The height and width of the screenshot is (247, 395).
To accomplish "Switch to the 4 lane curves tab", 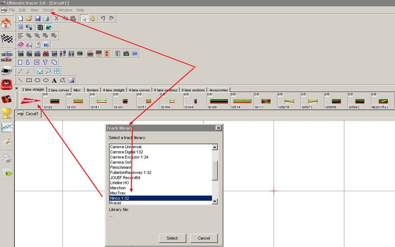I will click(139, 90).
